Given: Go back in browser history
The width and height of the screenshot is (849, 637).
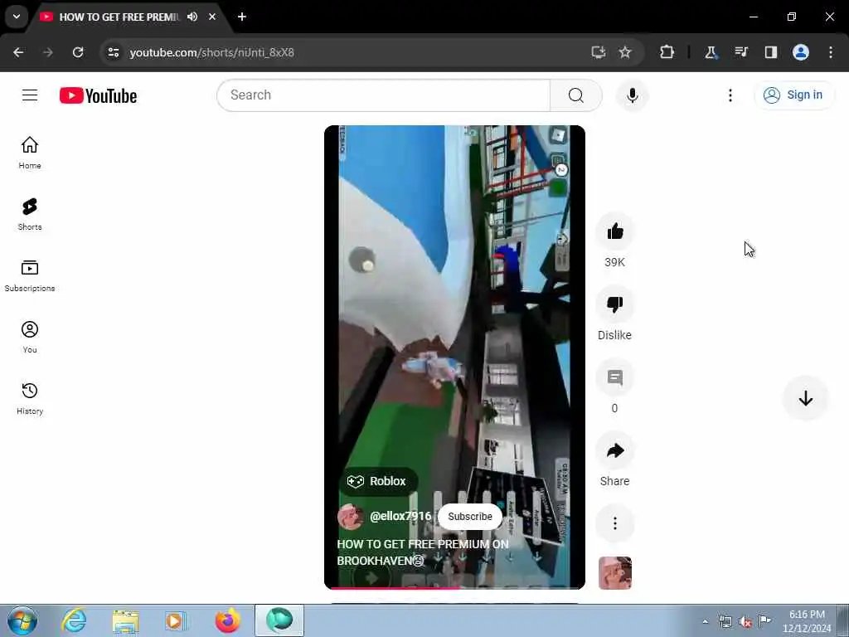Looking at the screenshot, I should point(18,52).
